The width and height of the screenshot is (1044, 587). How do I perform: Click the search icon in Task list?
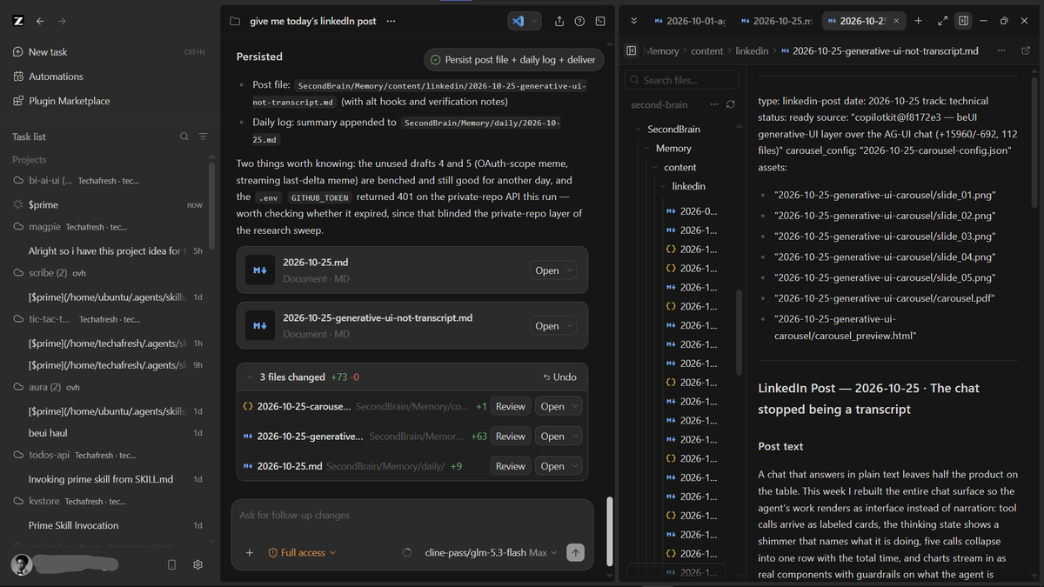tap(184, 137)
